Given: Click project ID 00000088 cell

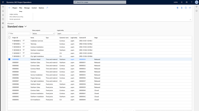Looking at the screenshot, I should [15, 84].
